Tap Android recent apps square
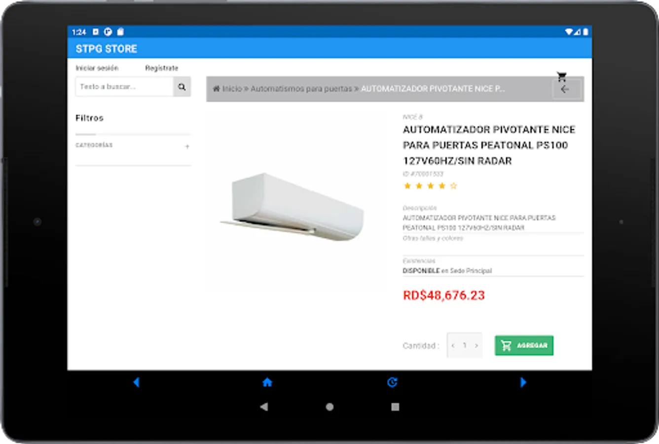The height and width of the screenshot is (444, 659). click(x=395, y=407)
